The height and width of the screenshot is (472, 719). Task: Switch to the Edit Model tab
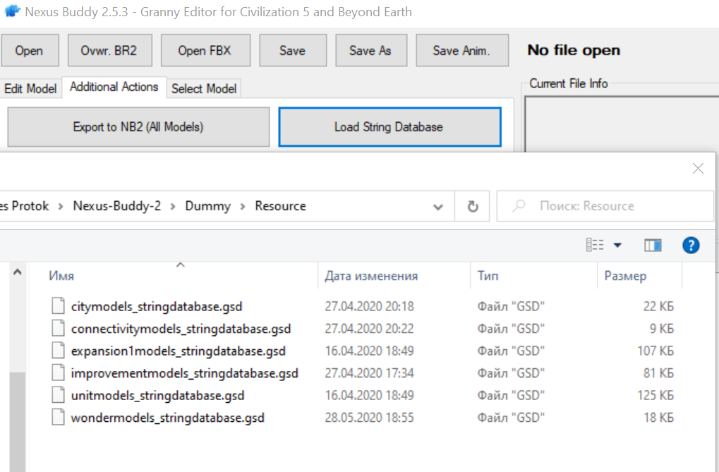(x=30, y=88)
